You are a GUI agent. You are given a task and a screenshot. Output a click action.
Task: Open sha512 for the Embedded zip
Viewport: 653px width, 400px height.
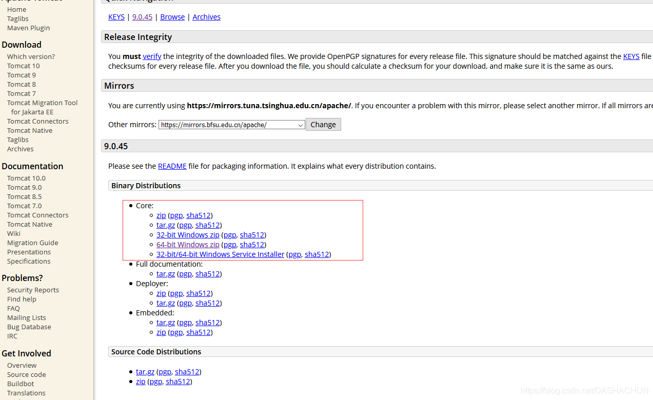pyautogui.click(x=199, y=332)
